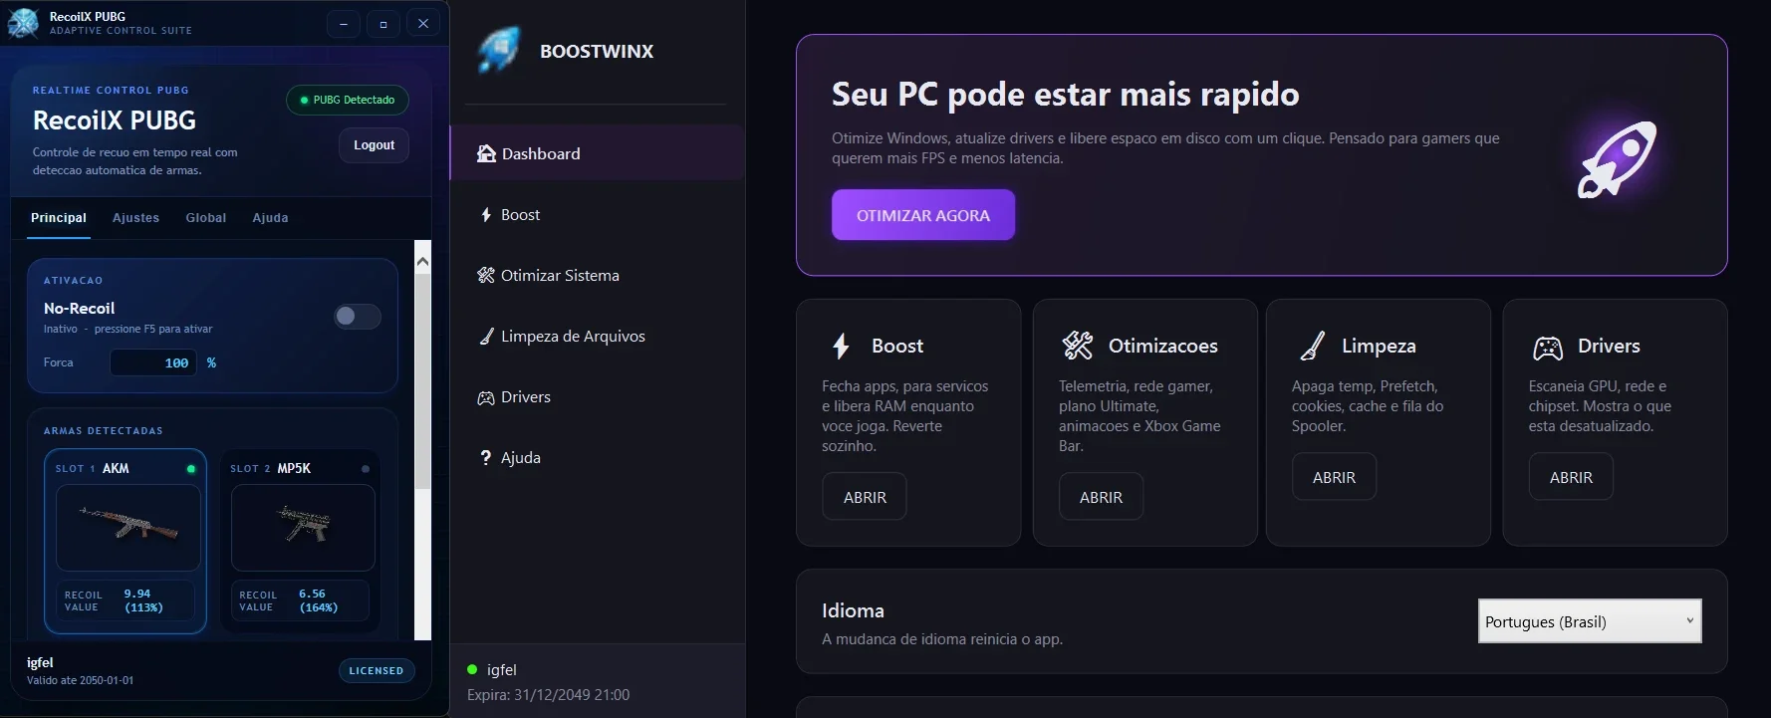The image size is (1771, 718).
Task: Click the RecoilX PUBG logo in title bar
Action: pos(23,22)
